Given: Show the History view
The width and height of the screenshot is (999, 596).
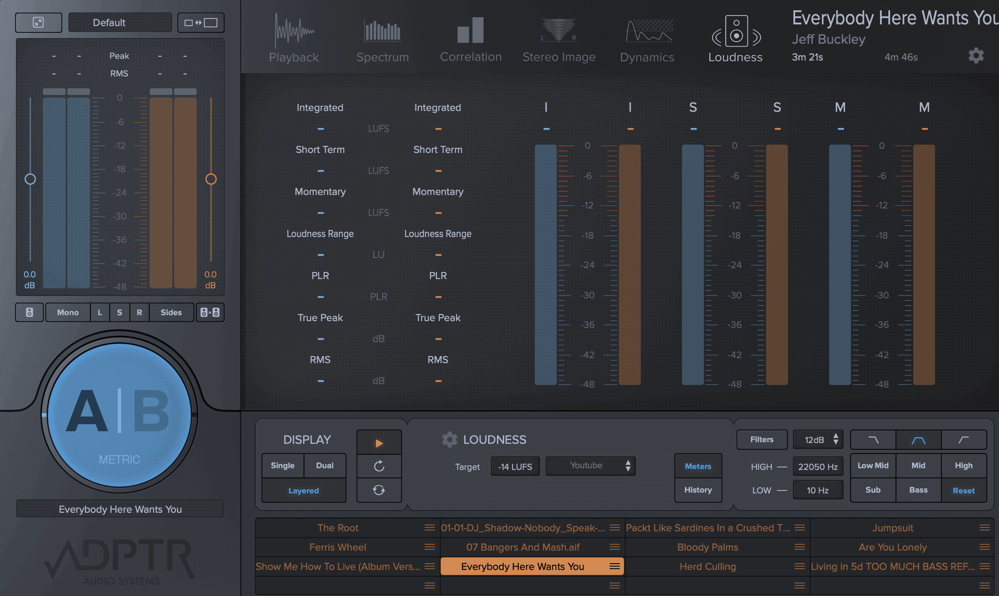Looking at the screenshot, I should [698, 490].
